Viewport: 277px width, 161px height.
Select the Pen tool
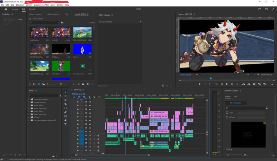tap(65, 112)
